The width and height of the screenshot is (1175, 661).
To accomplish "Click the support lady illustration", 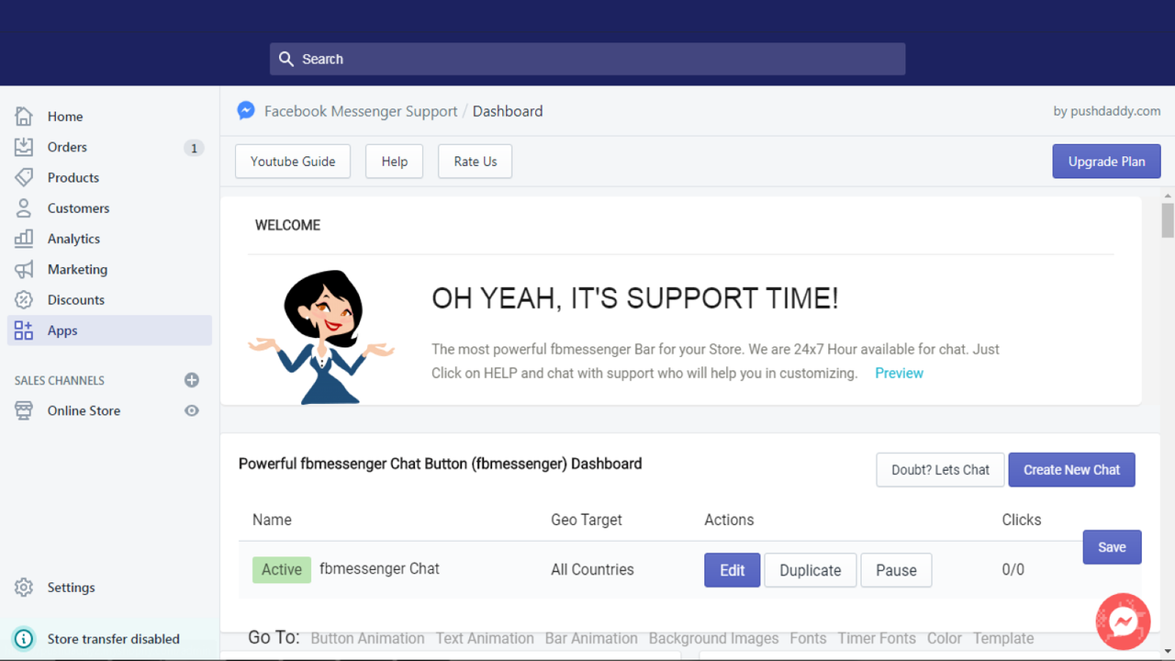I will tap(321, 337).
